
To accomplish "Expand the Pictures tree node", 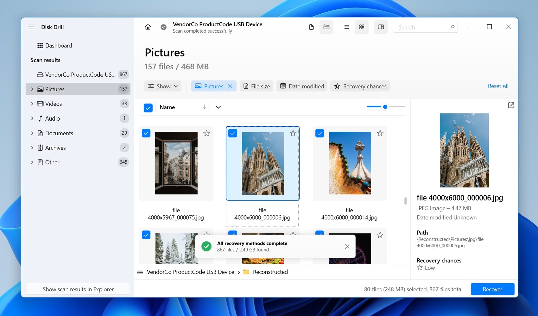I will tap(32, 89).
